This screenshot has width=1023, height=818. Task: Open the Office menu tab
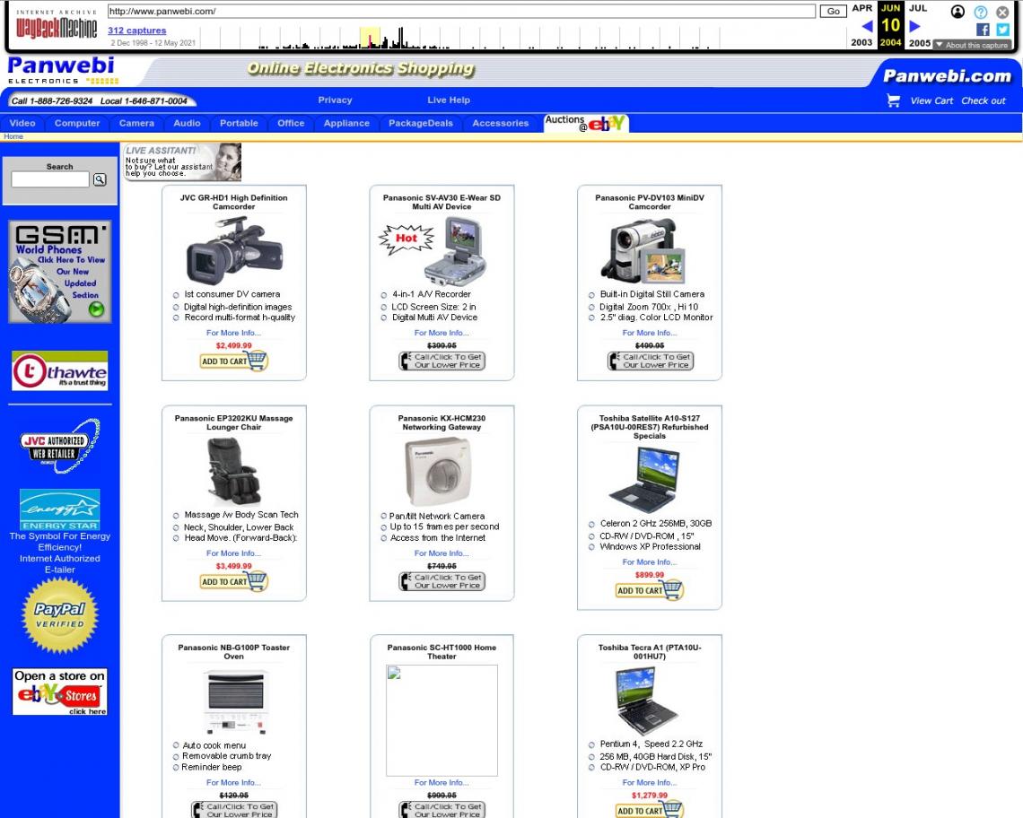pyautogui.click(x=291, y=123)
